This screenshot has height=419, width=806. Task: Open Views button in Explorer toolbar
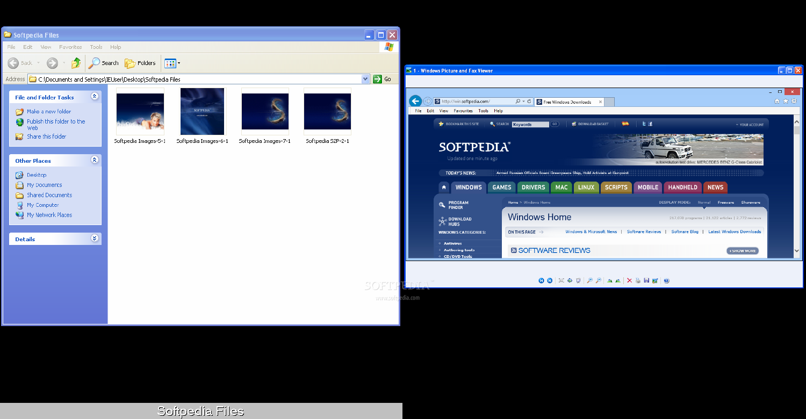170,63
